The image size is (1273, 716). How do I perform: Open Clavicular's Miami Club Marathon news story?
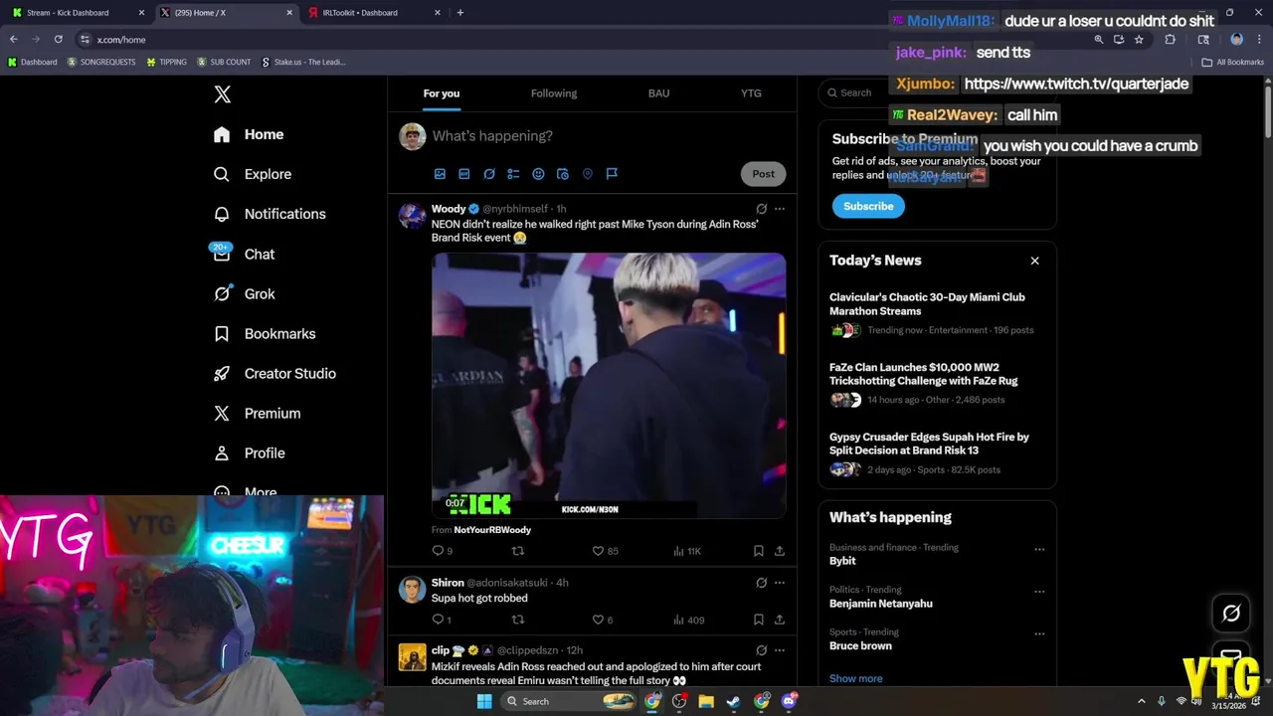click(937, 314)
